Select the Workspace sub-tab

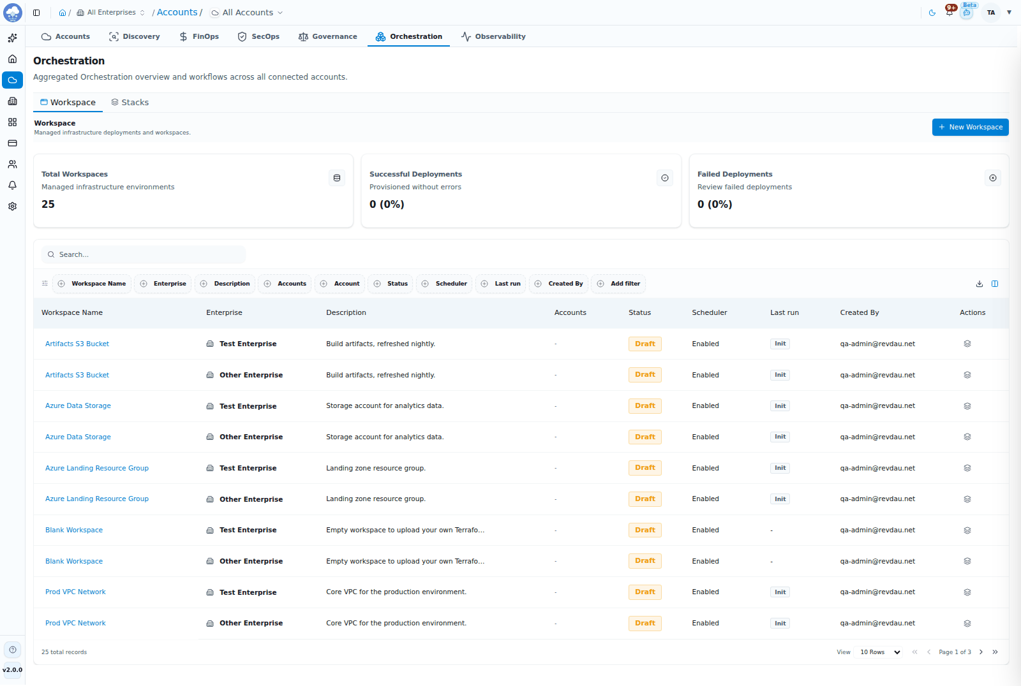click(68, 103)
